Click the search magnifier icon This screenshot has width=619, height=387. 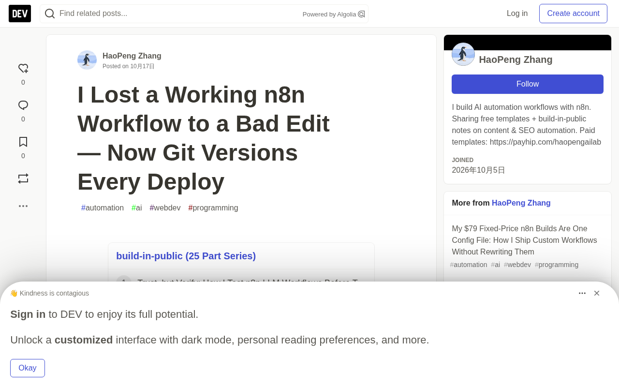(x=50, y=14)
